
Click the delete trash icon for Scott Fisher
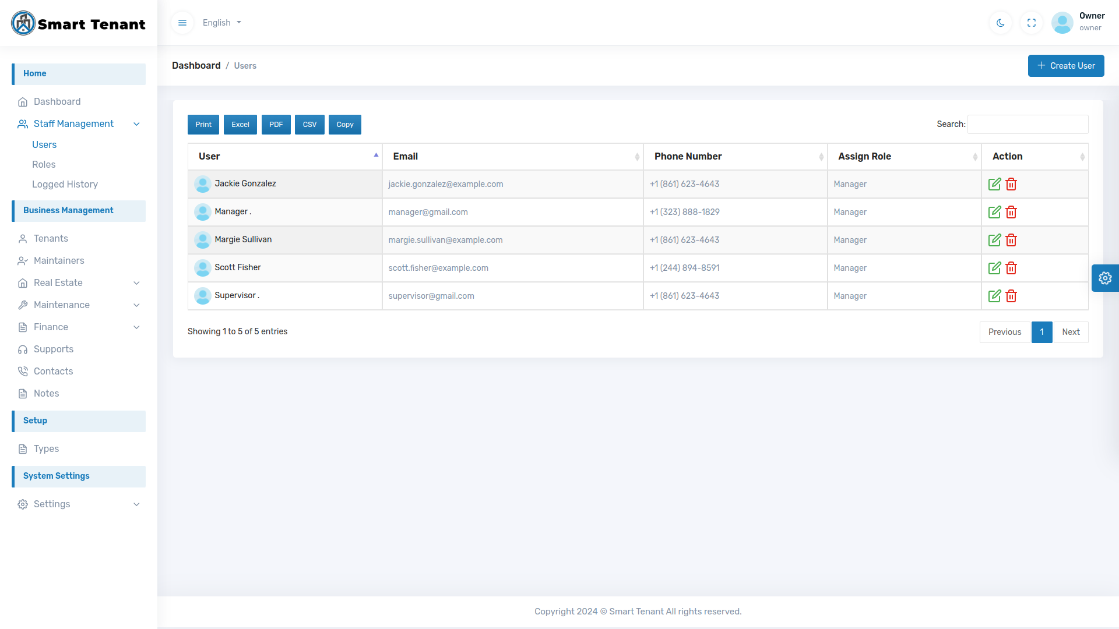click(1011, 268)
